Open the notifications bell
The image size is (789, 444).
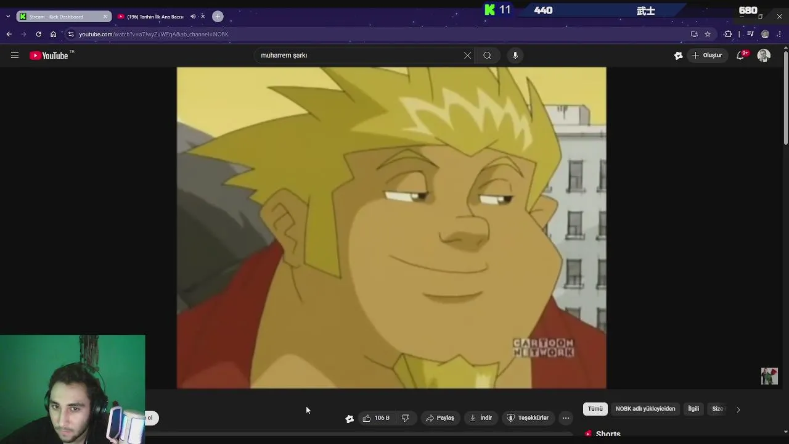(x=741, y=55)
